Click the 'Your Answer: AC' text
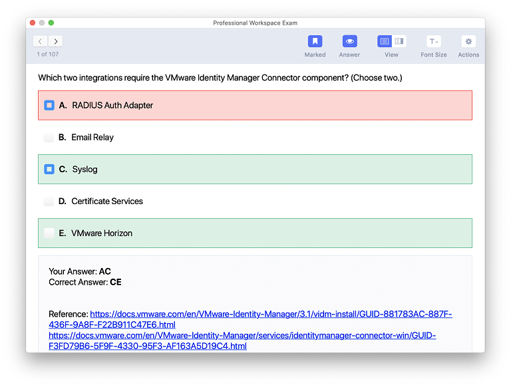The image size is (511, 387). click(x=80, y=271)
